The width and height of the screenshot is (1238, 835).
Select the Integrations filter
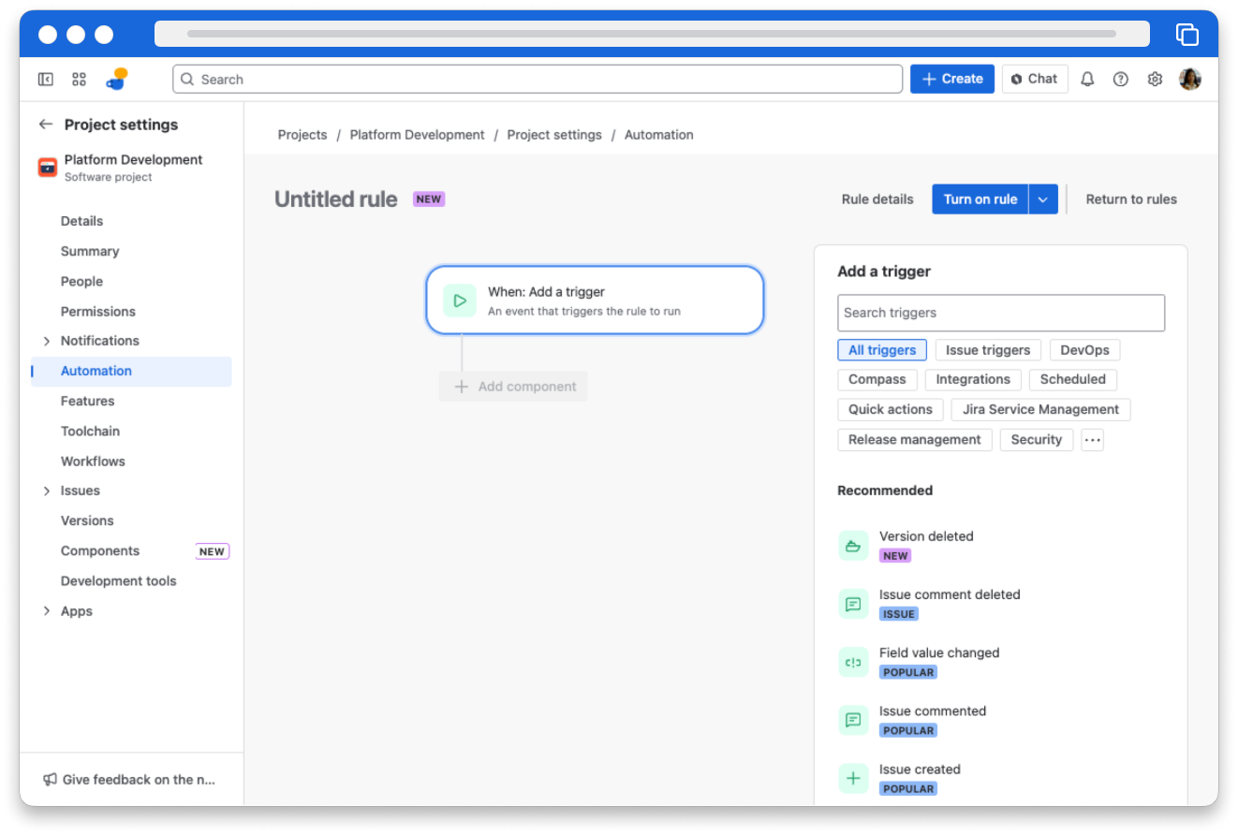[x=973, y=379]
